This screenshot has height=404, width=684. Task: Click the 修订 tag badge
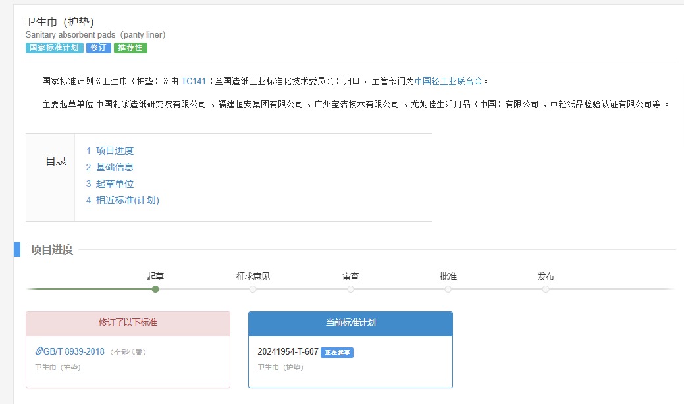(99, 47)
